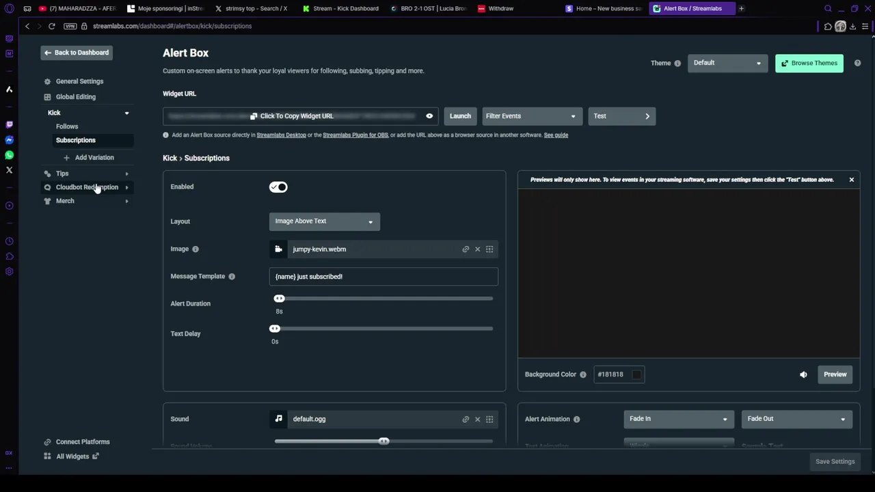The width and height of the screenshot is (875, 492).
Task: Expand the Merch section
Action: [126, 201]
